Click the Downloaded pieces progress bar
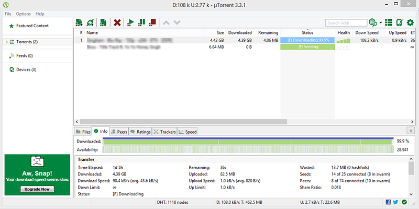 248,141
